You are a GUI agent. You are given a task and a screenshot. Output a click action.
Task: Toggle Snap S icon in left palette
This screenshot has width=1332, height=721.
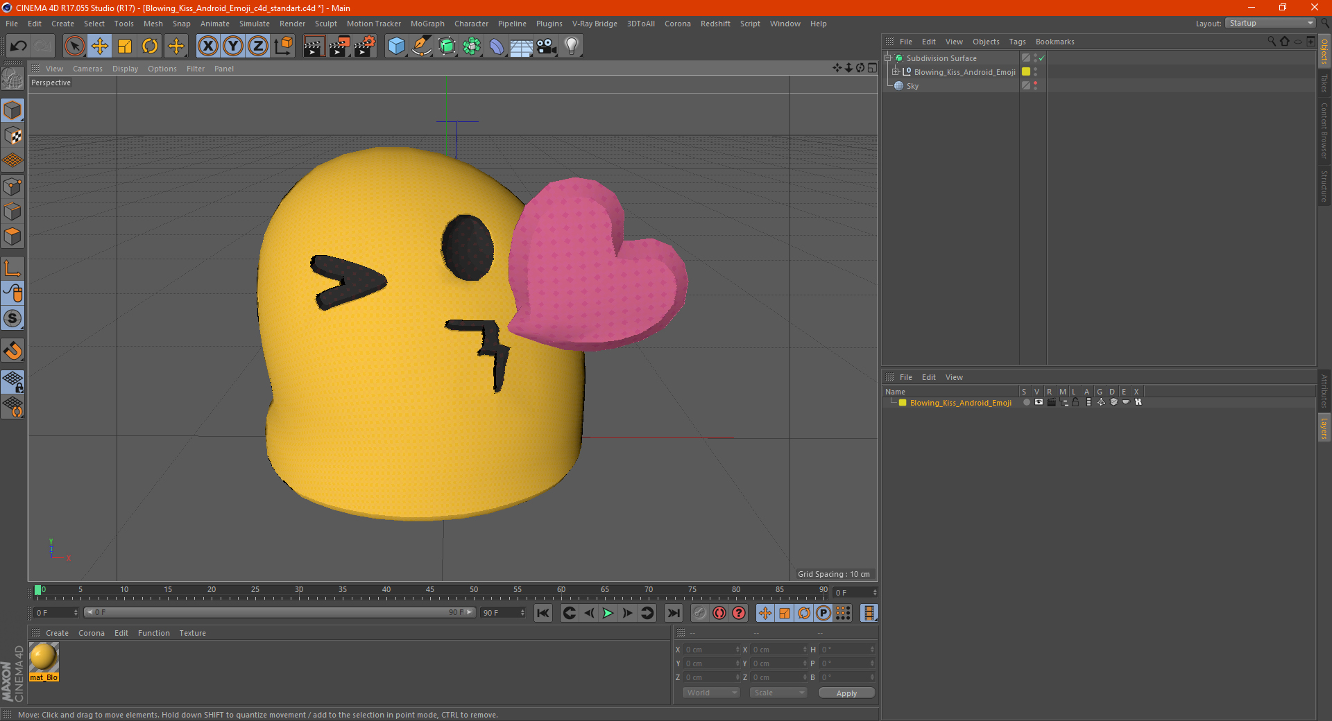12,319
